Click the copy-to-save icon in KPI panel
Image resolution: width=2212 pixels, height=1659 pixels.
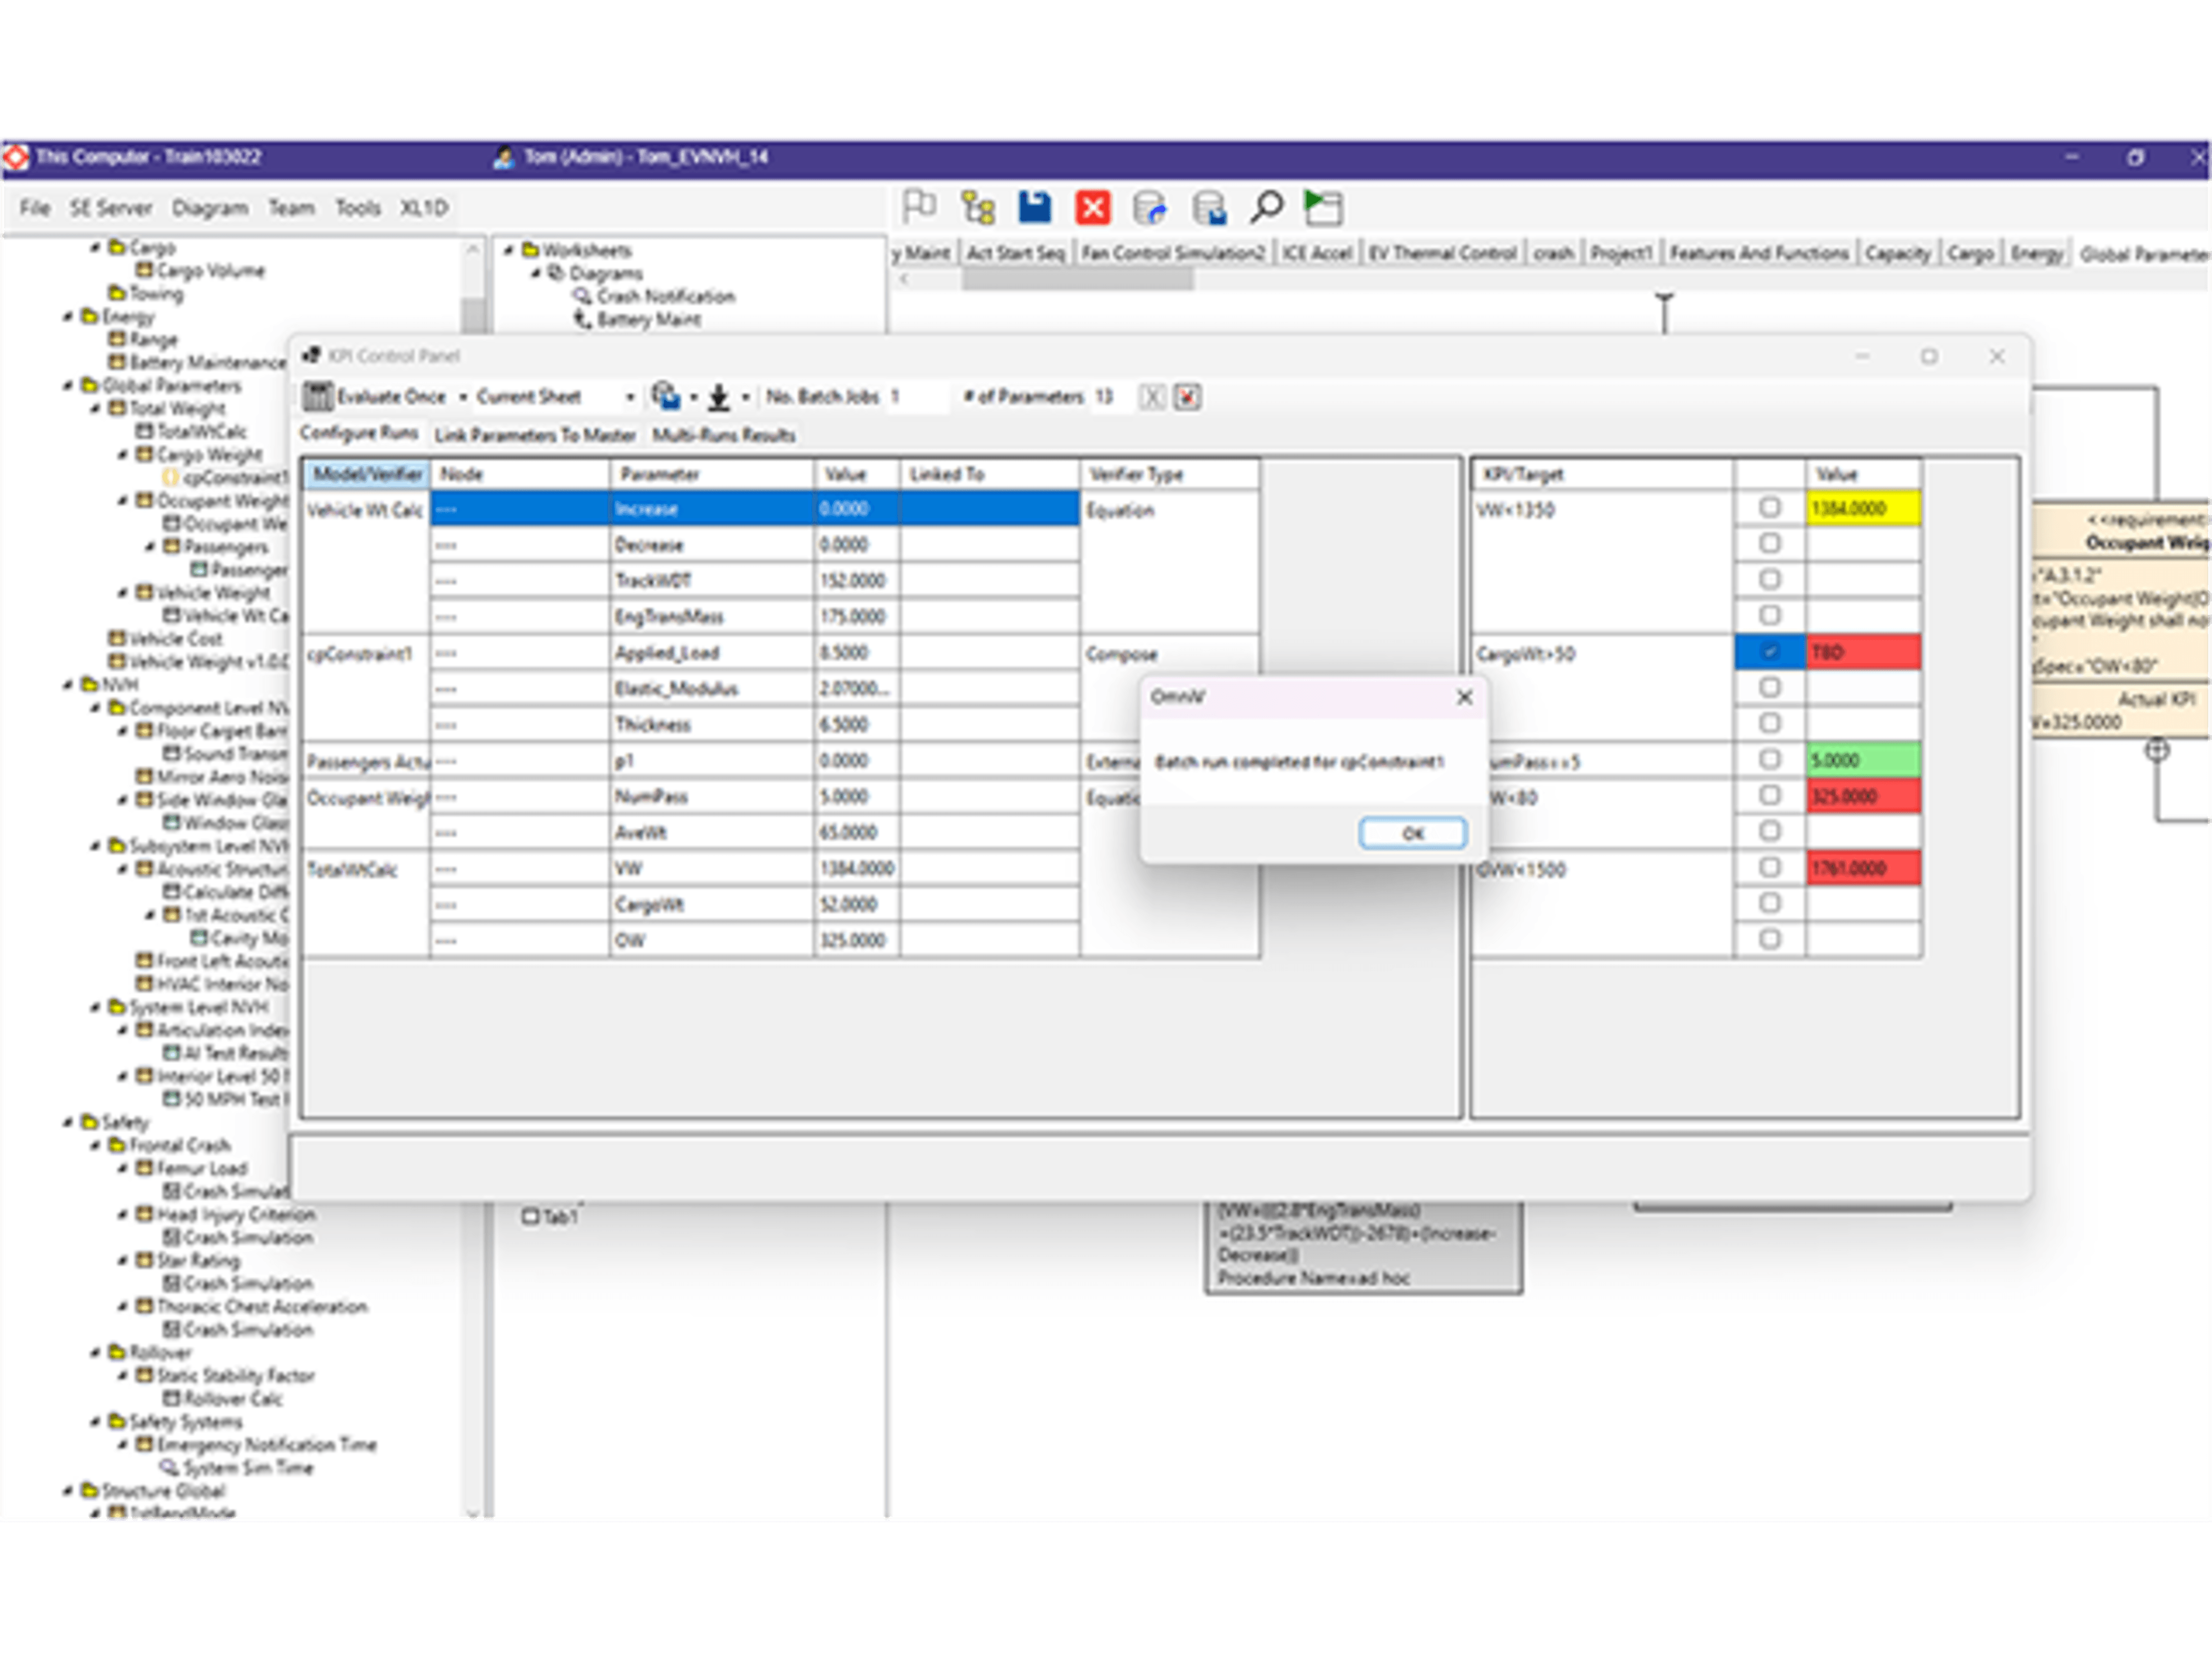[665, 396]
